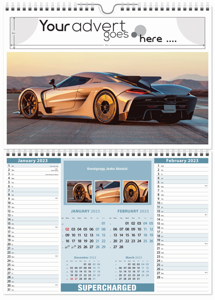Click the hanger hook on the top binding

tap(107, 9)
